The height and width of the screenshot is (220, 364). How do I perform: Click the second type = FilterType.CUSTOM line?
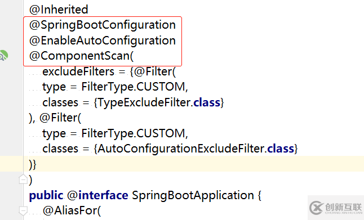tap(115, 133)
